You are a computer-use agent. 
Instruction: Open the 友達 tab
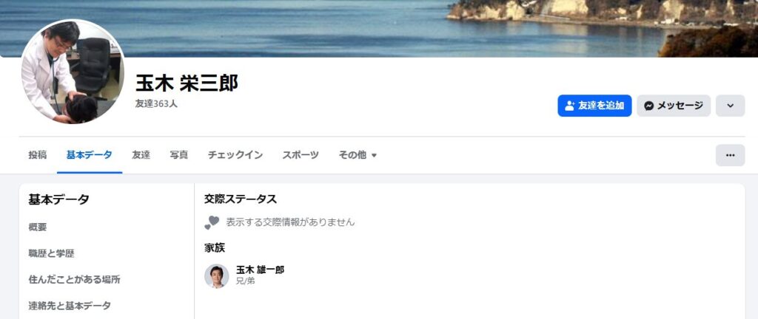click(x=141, y=155)
